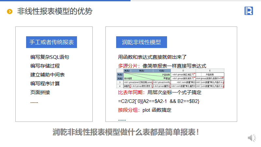Click the line 编写程序计算
261x147 pixels.
click(45, 84)
